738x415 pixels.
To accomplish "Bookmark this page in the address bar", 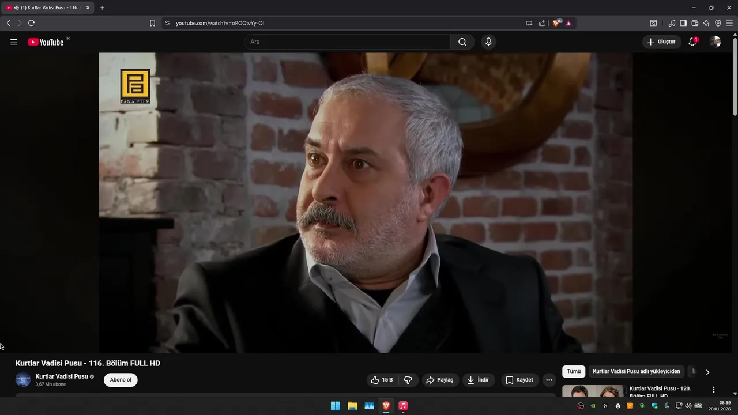I will (x=152, y=23).
